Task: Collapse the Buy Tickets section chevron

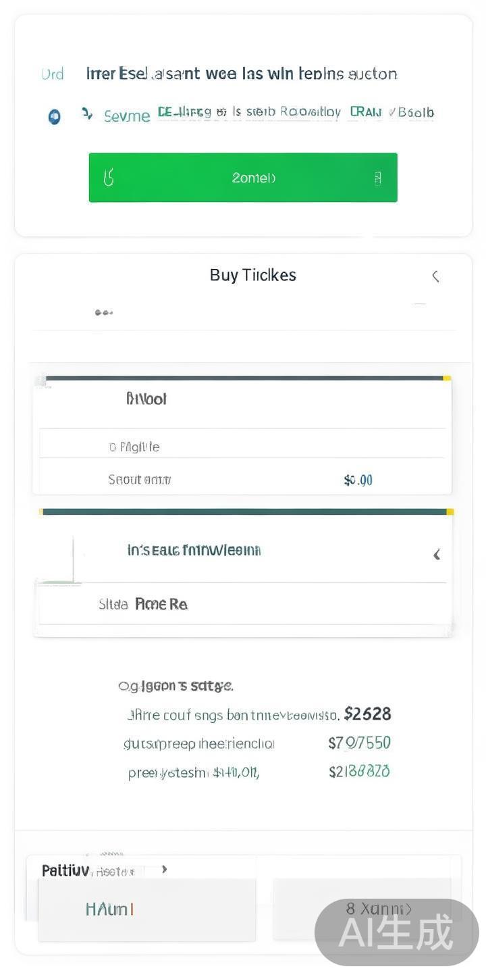Action: [x=435, y=276]
